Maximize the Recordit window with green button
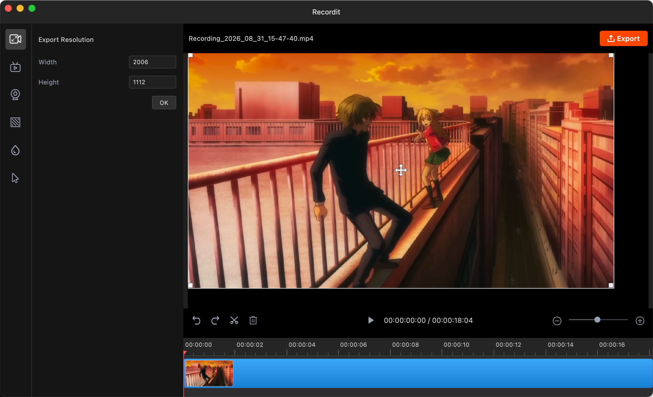 pyautogui.click(x=32, y=8)
